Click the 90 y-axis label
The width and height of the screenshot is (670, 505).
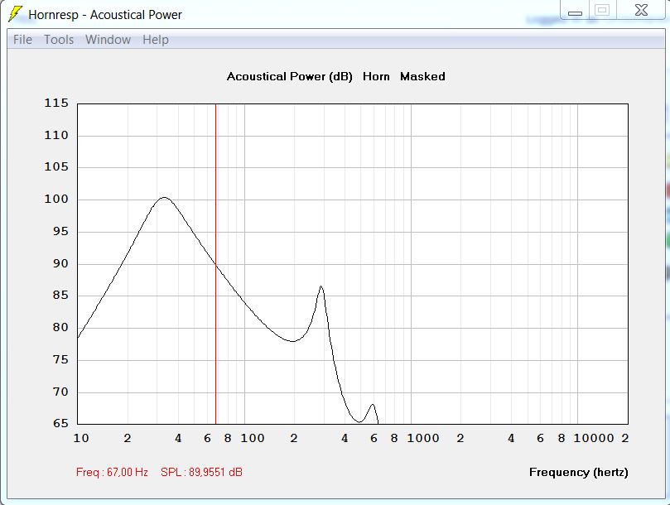(60, 263)
